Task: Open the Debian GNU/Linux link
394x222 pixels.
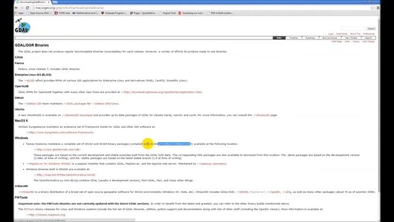Action: tap(105, 104)
